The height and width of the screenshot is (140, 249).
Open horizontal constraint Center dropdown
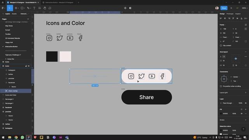point(235,77)
